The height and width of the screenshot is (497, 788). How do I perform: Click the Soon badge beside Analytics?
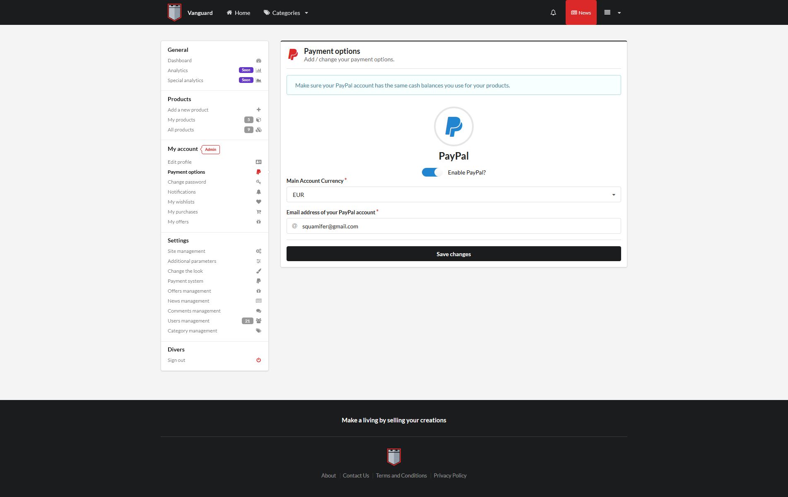246,70
